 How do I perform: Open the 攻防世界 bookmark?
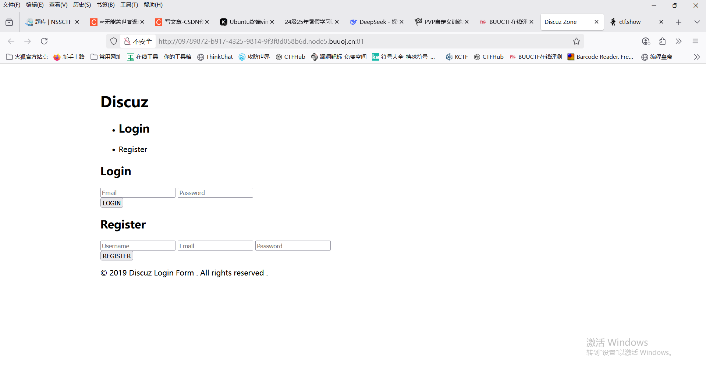(254, 57)
